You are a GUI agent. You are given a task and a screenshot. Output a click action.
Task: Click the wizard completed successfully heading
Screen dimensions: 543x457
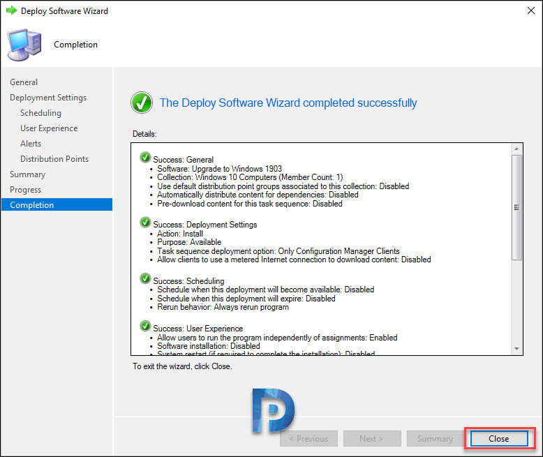(288, 103)
